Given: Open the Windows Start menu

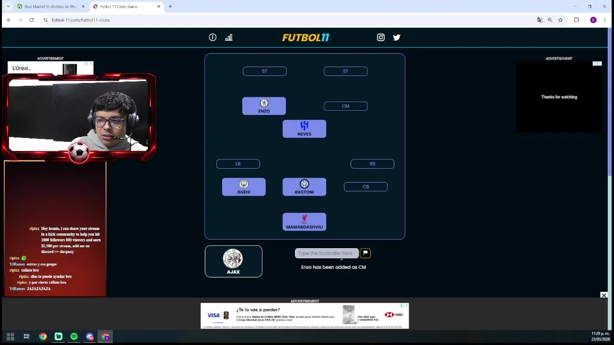Looking at the screenshot, I should [10, 336].
